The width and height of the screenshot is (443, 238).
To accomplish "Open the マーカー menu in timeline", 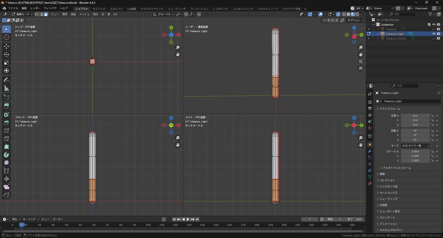I will tap(58, 219).
